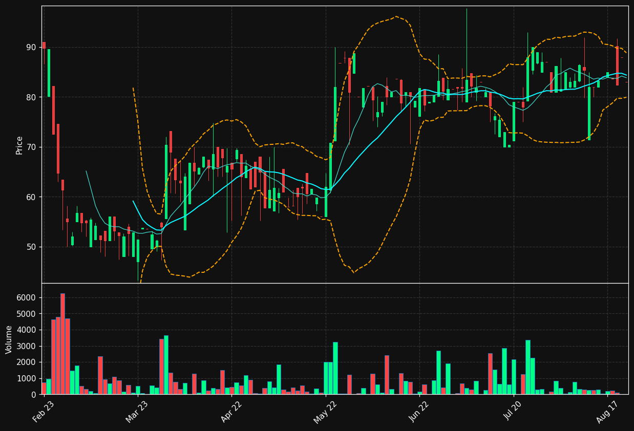Image resolution: width=634 pixels, height=431 pixels.
Task: Select the long green candlestick after May 22 reaching 82
Action: (335, 114)
